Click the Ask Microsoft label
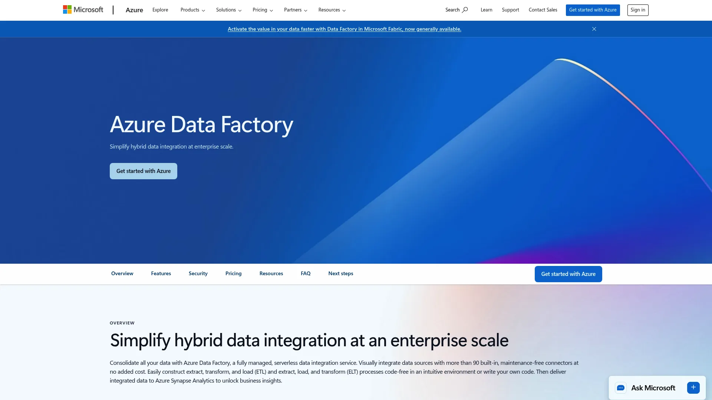Screen dimensions: 712x400 pos(653,388)
